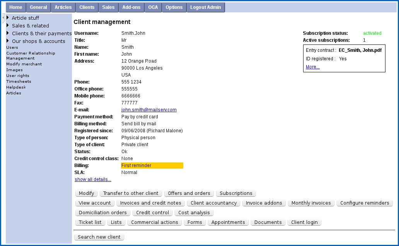Switch to the Clients menu tab
The image size is (399, 246).
[x=87, y=7]
